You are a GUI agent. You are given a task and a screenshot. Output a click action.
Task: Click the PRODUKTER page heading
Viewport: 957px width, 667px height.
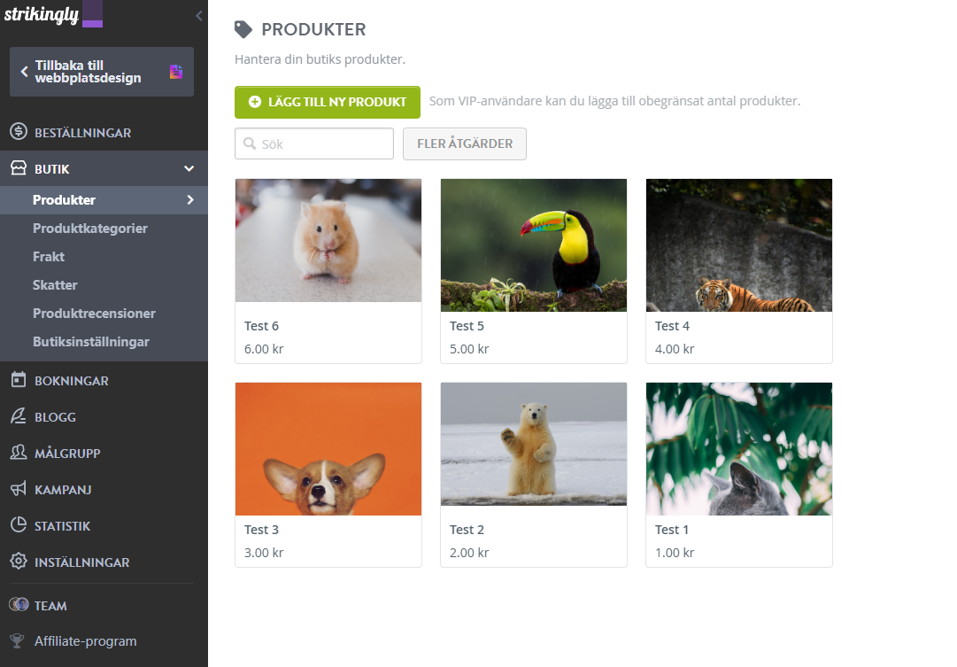point(313,29)
